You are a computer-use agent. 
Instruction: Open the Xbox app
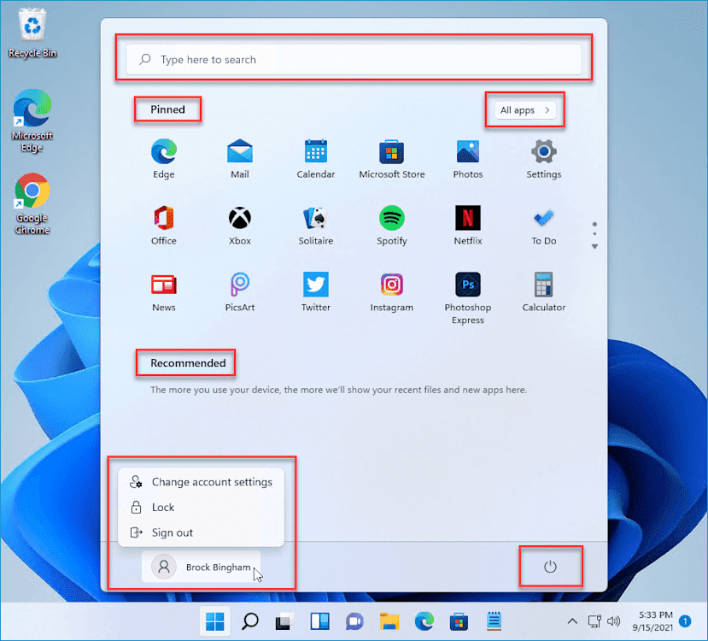pos(240,225)
